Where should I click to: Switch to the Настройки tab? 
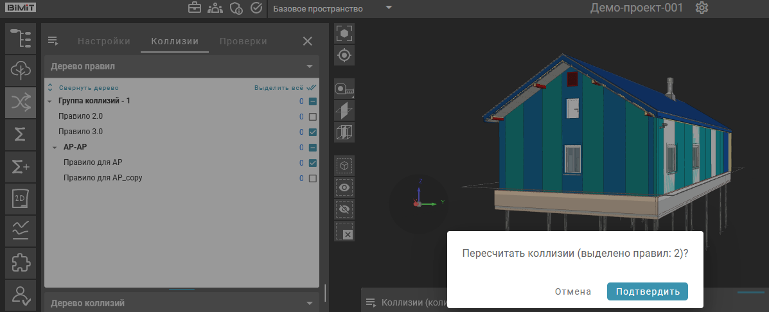104,41
